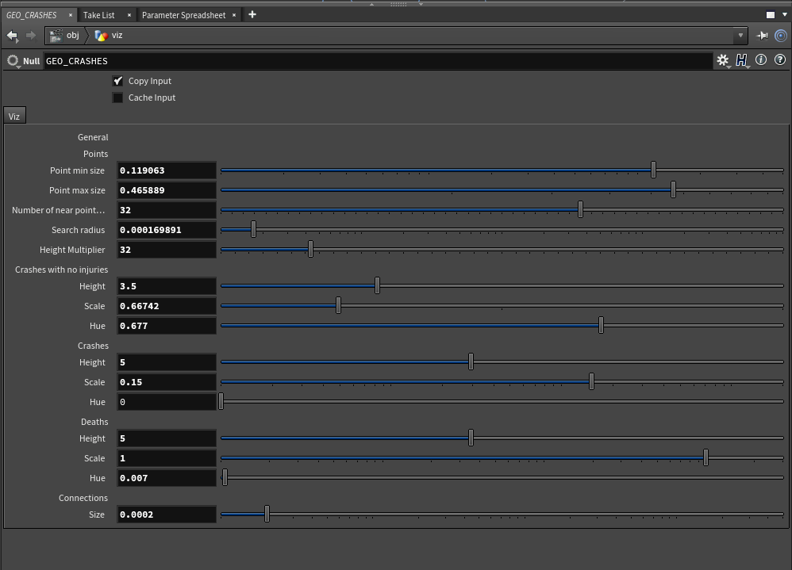Click the Point min size label
Viewport: 792px width, 570px height.
coord(77,170)
